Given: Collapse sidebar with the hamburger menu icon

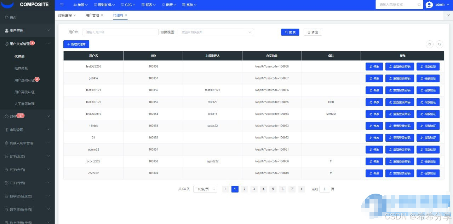Looking at the screenshot, I should (x=62, y=5).
